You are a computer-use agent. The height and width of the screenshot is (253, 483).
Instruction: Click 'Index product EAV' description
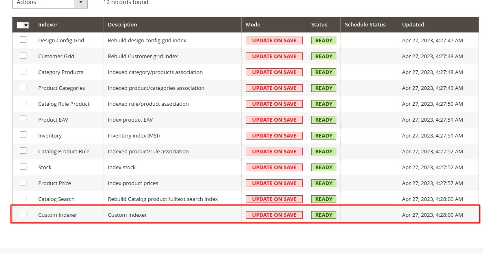130,120
